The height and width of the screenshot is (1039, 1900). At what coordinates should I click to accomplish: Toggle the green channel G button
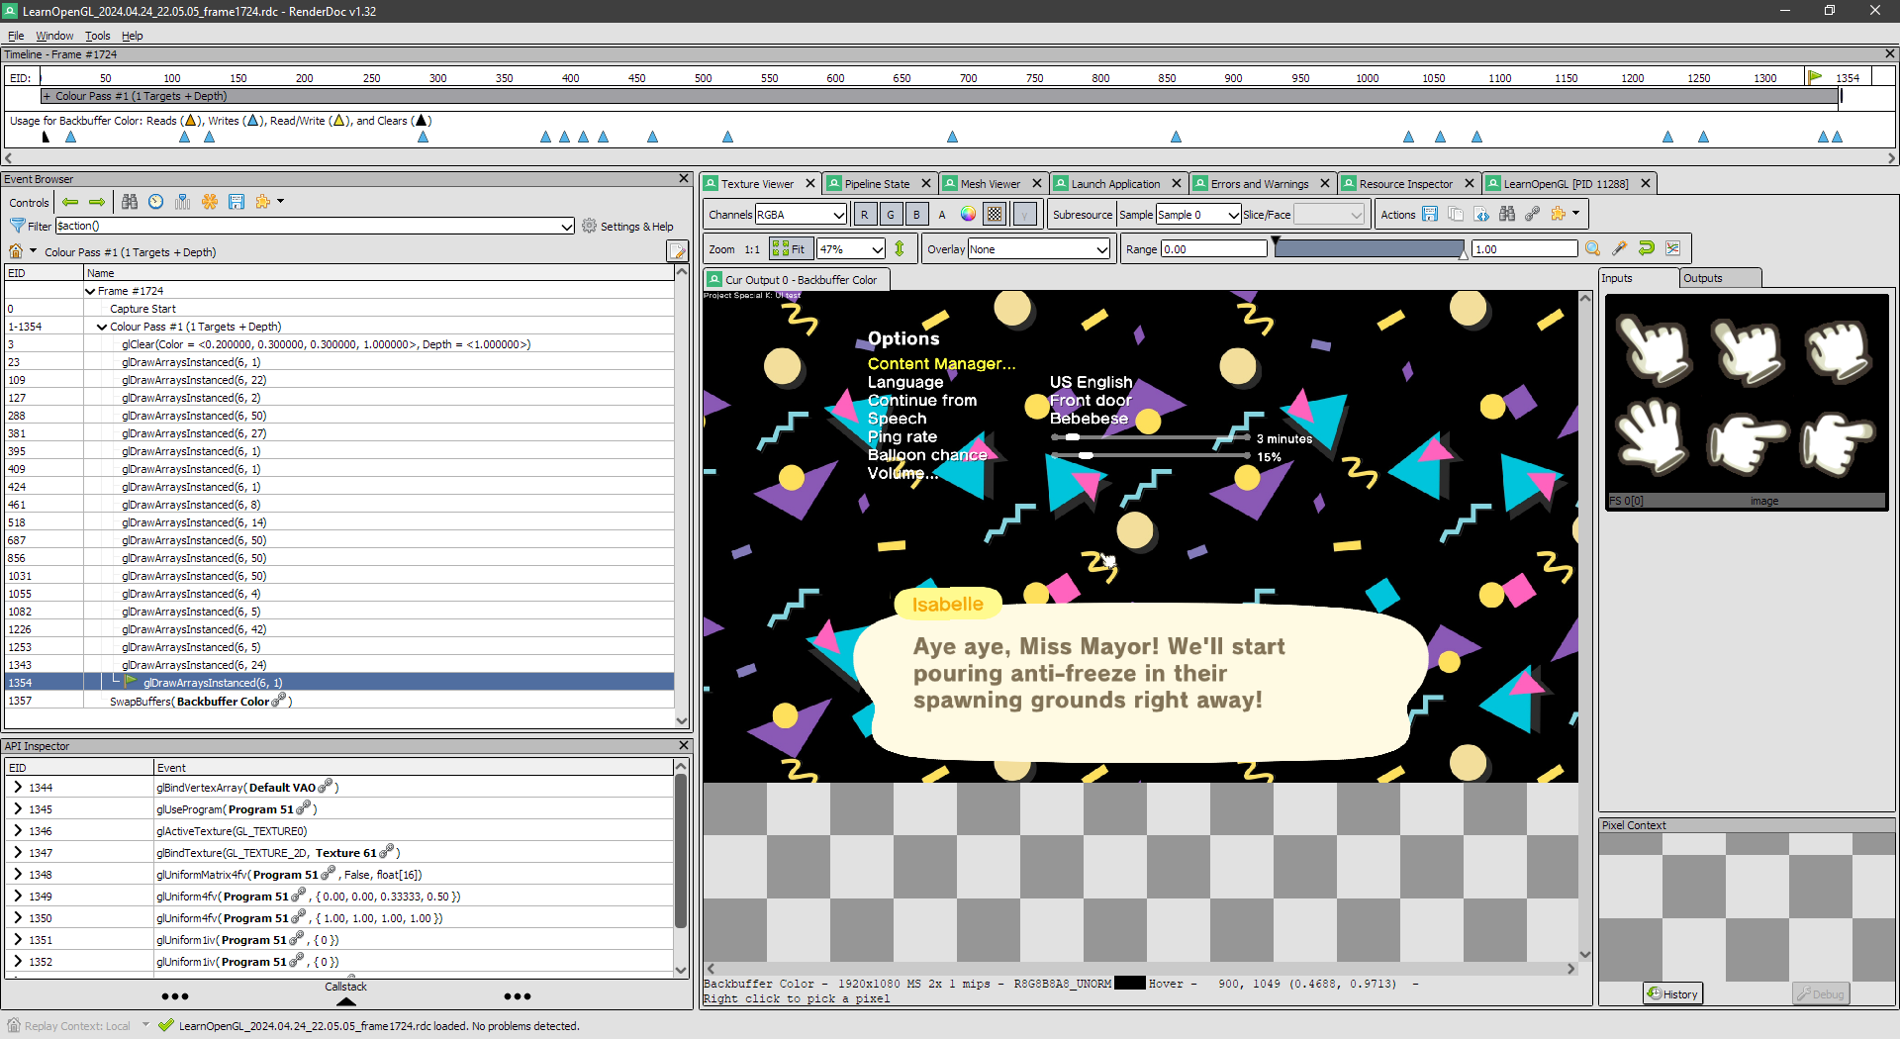[x=891, y=214]
